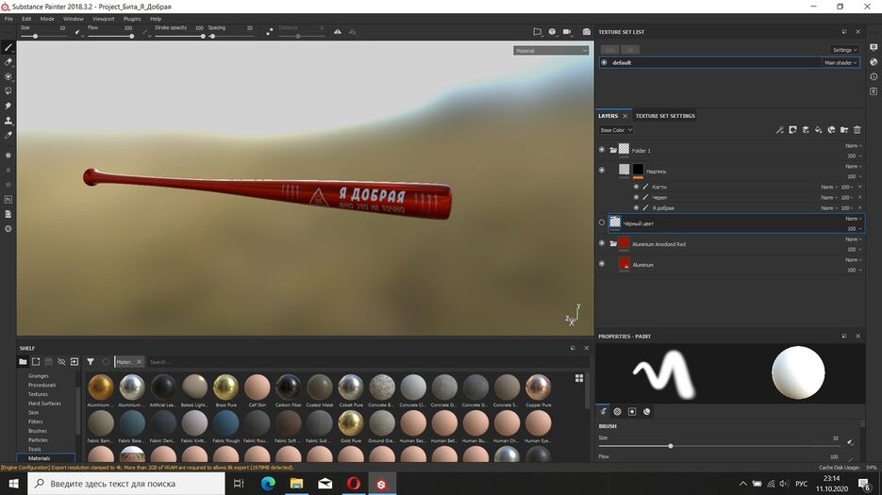Open the Viewport menu
882x495 pixels.
pos(103,18)
